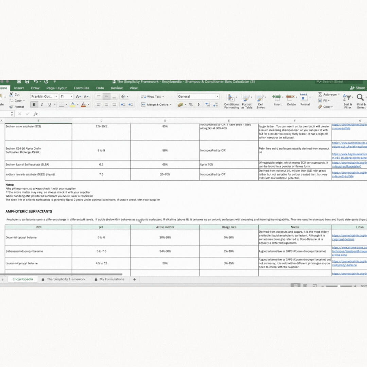The width and height of the screenshot is (367, 367).
Task: Decrease the indent level
Action: (x=123, y=105)
